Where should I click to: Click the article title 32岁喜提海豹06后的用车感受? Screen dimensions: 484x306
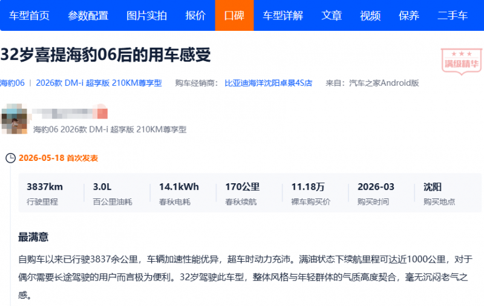105,55
